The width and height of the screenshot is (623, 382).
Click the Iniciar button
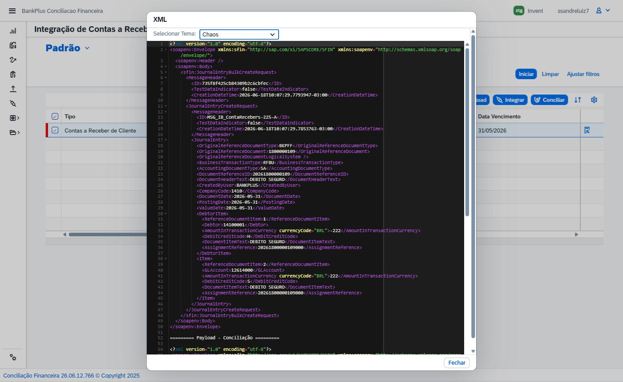(526, 74)
